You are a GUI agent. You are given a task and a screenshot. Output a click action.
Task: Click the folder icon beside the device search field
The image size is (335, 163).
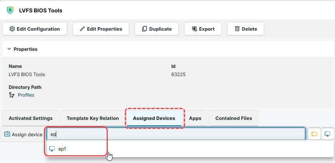click(314, 134)
